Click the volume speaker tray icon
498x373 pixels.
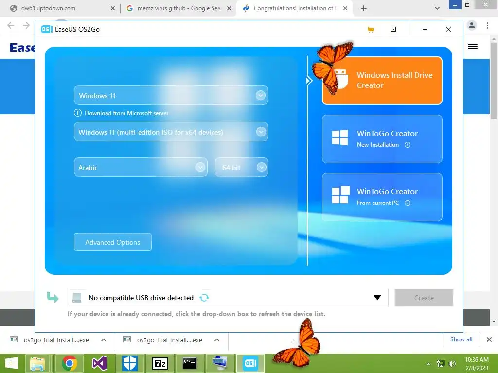[x=452, y=364]
